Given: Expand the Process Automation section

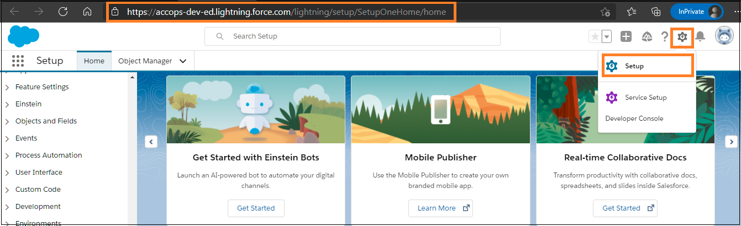Looking at the screenshot, I should click(x=7, y=155).
